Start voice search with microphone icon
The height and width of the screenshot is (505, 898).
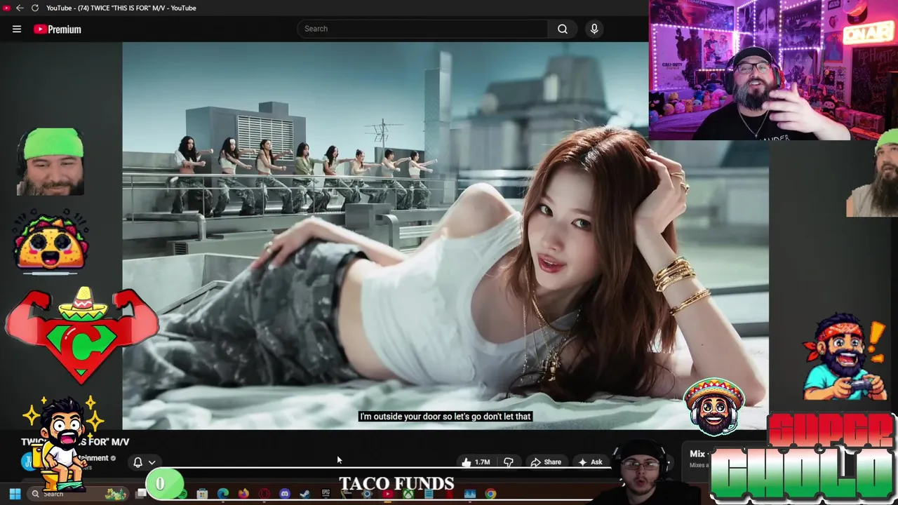click(594, 29)
